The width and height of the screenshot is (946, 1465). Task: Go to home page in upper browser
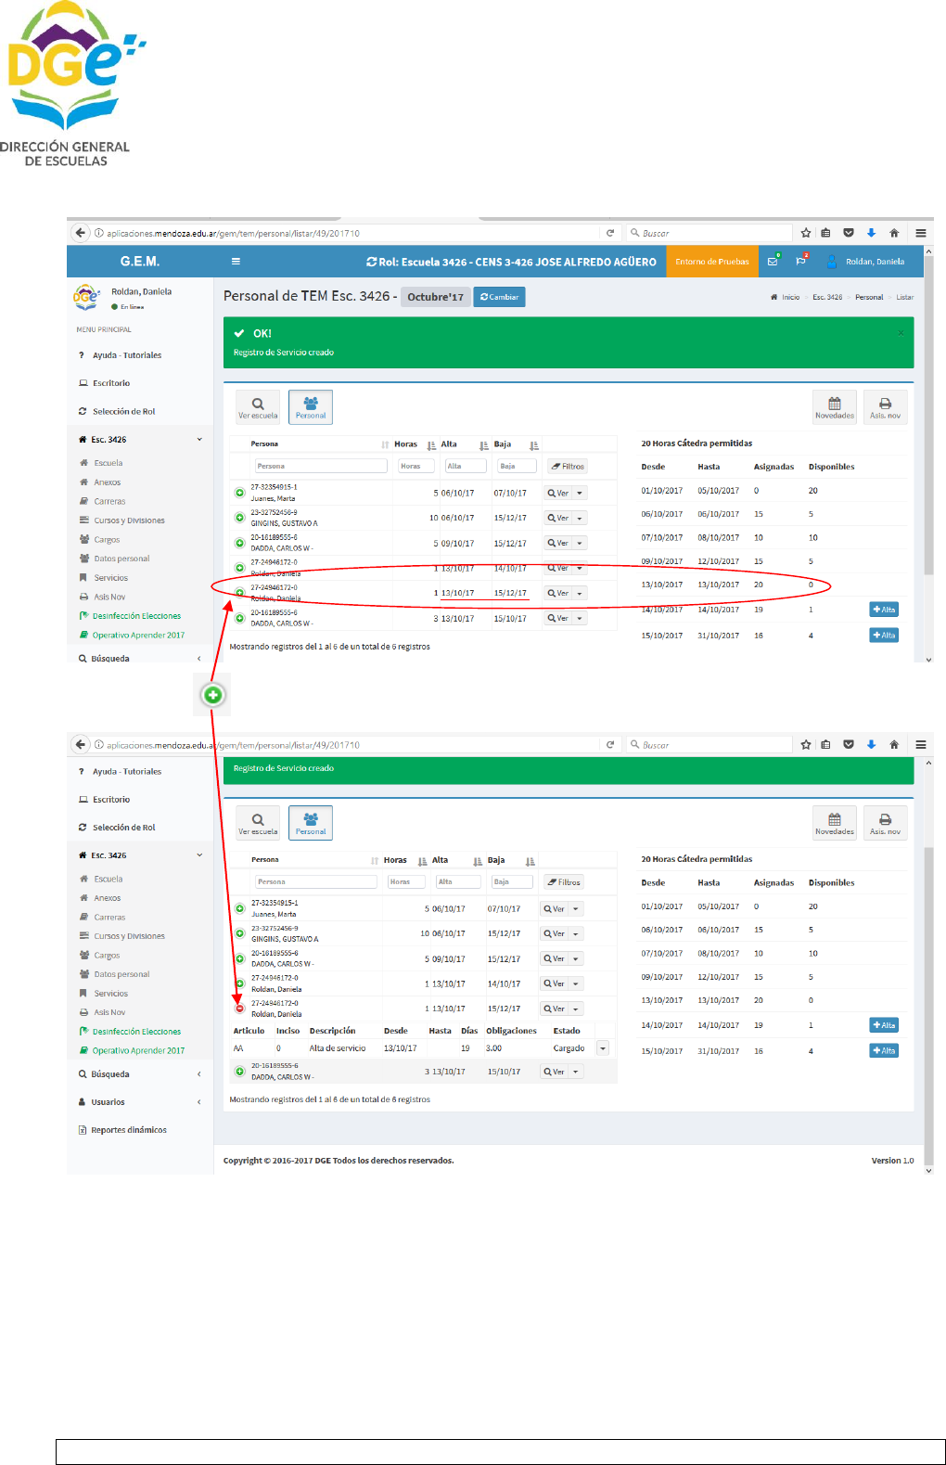(894, 233)
